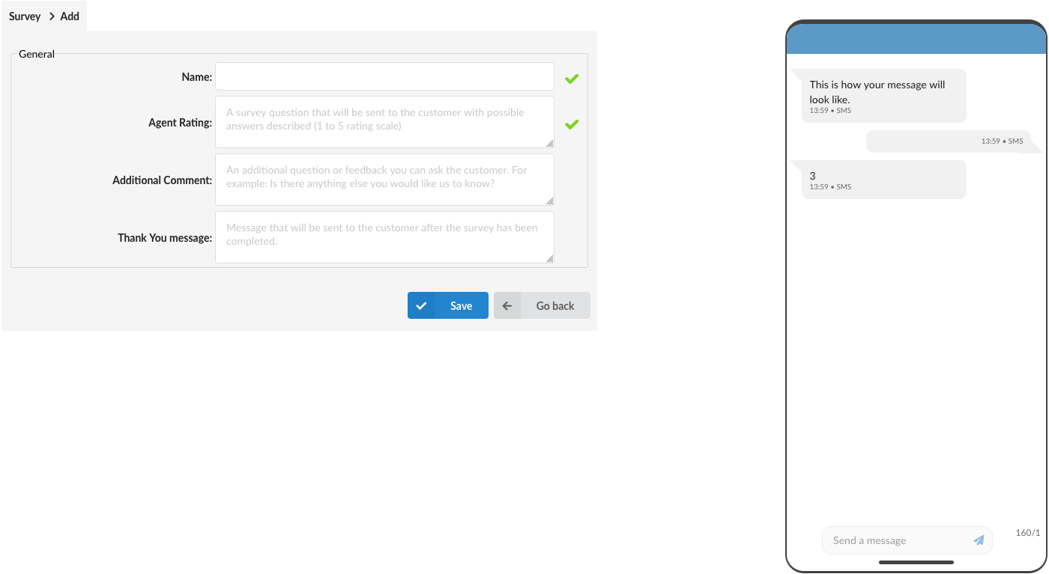Screen dimensions: 1049x574
Task: Click the Additional Comment textarea resize handle
Action: 550,201
